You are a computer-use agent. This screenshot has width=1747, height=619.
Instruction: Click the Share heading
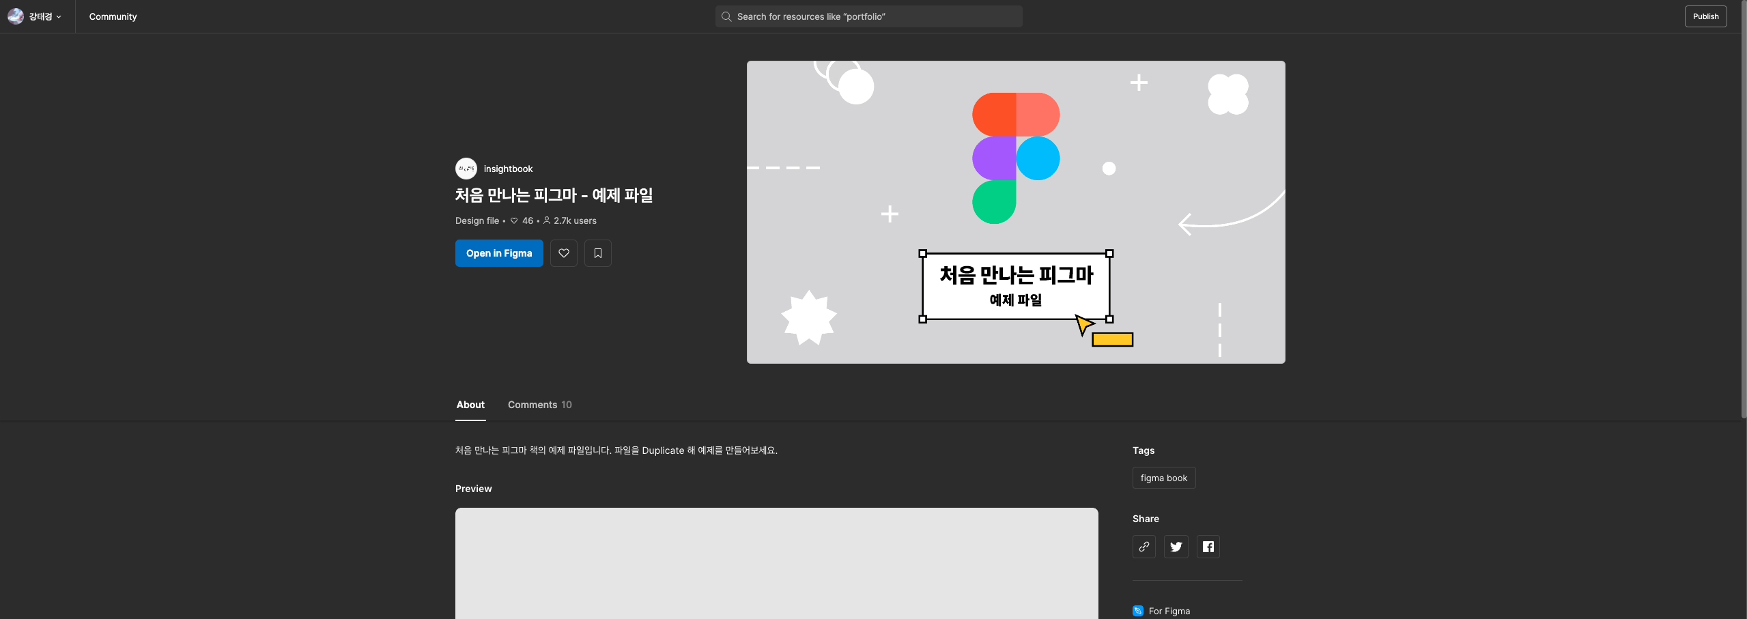(x=1146, y=519)
